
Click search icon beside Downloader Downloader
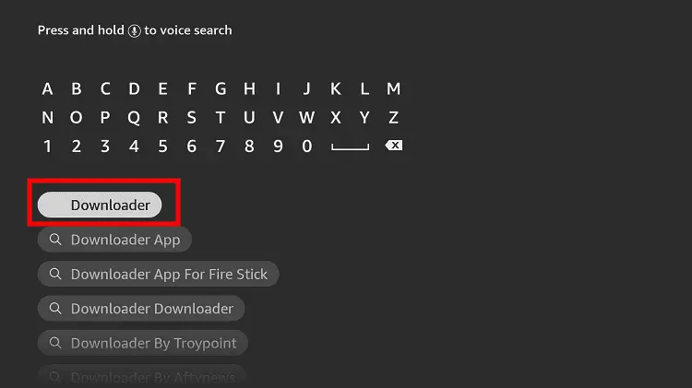coord(55,308)
